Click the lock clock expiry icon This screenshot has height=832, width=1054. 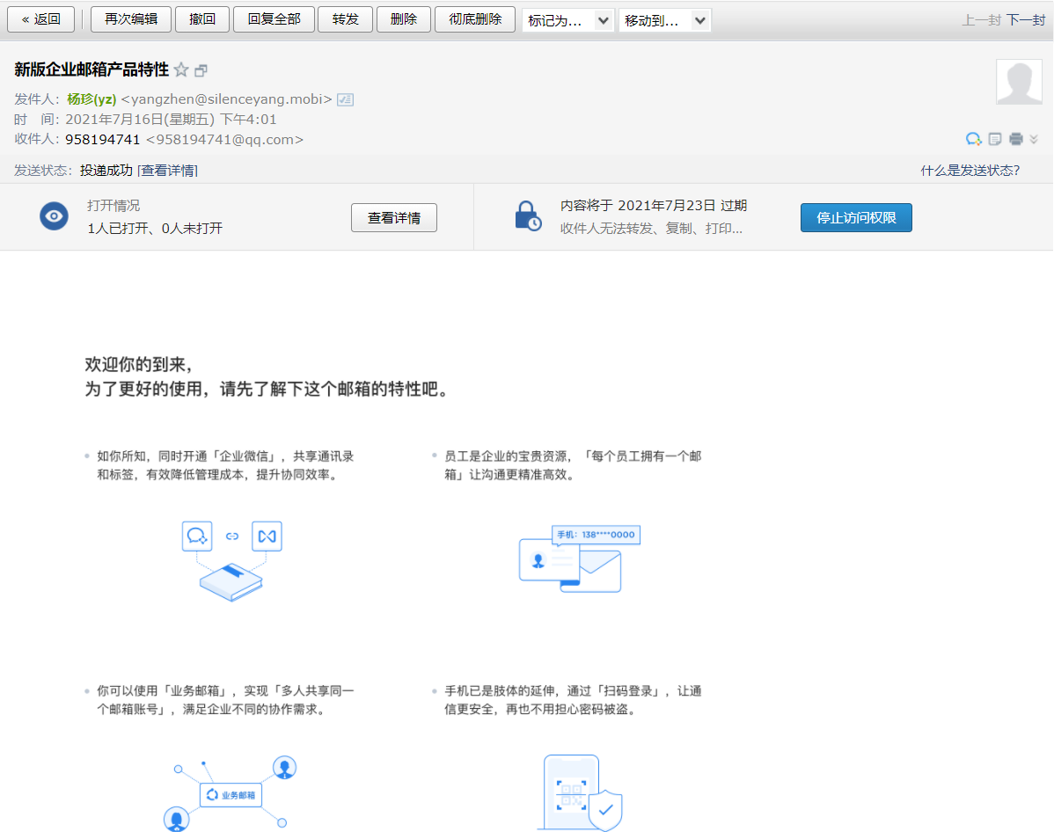pos(528,216)
